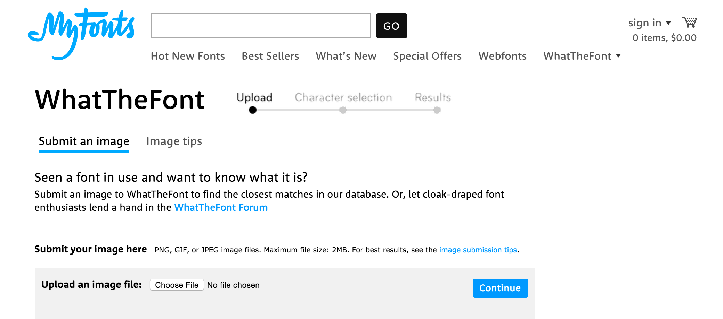
Task: Open Webfonts section
Action: (x=502, y=56)
